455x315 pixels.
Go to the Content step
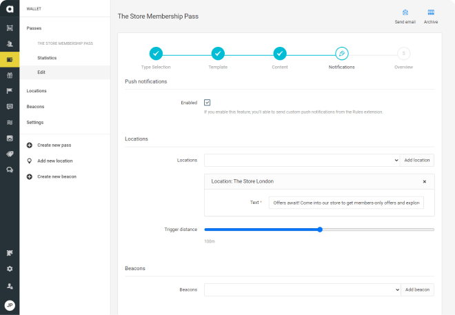(x=280, y=54)
